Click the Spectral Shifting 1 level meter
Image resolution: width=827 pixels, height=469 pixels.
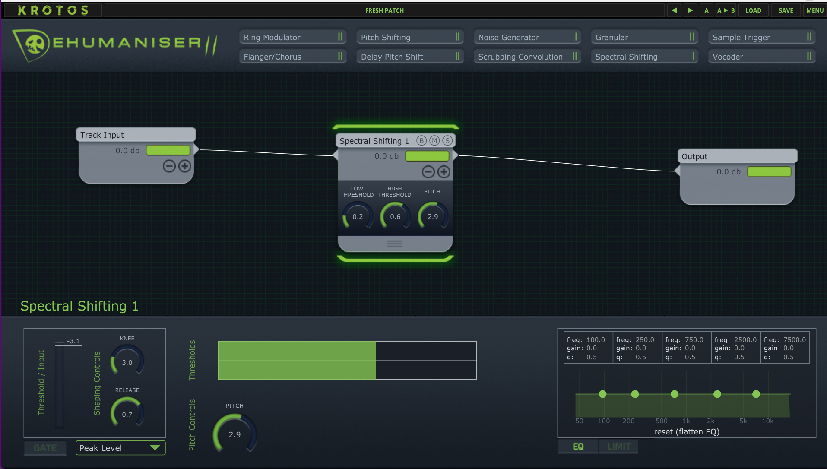(x=427, y=156)
